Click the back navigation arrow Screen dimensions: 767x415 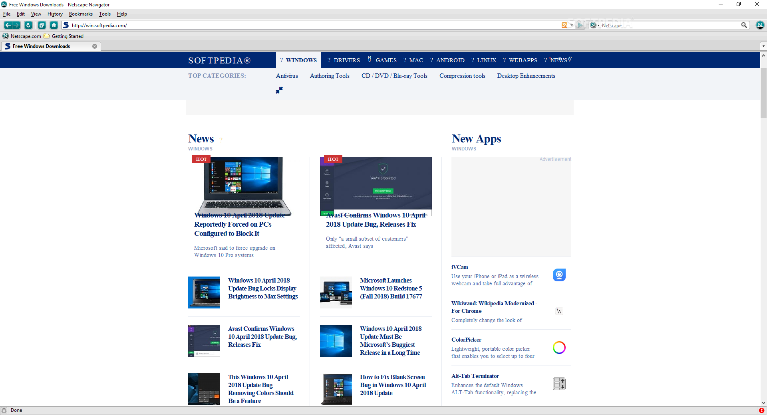pyautogui.click(x=8, y=25)
